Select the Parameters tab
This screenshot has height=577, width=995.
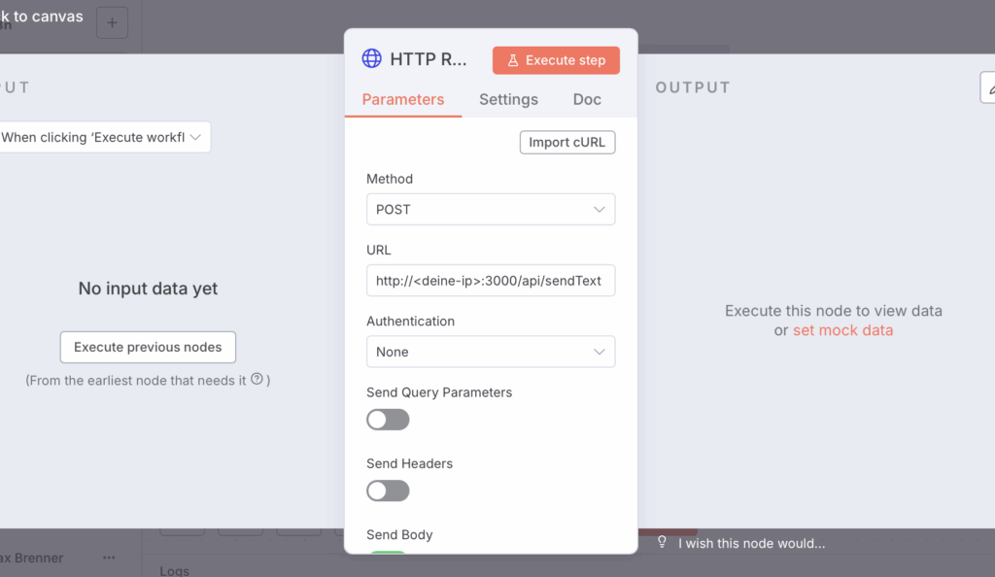pos(402,99)
